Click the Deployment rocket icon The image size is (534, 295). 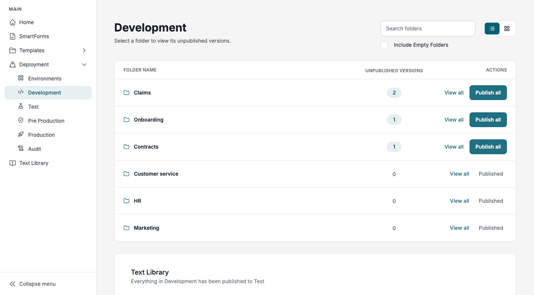point(13,65)
